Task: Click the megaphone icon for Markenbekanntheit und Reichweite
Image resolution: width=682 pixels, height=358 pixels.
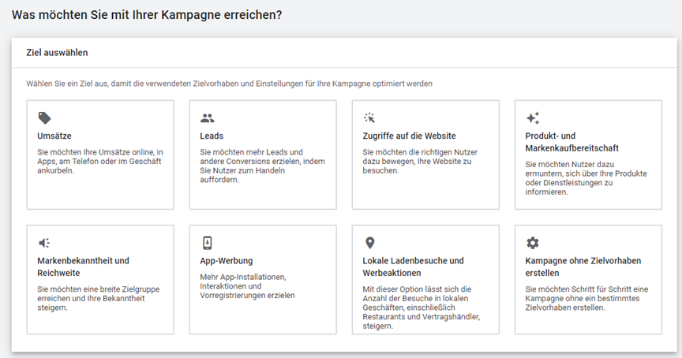Action: (44, 243)
